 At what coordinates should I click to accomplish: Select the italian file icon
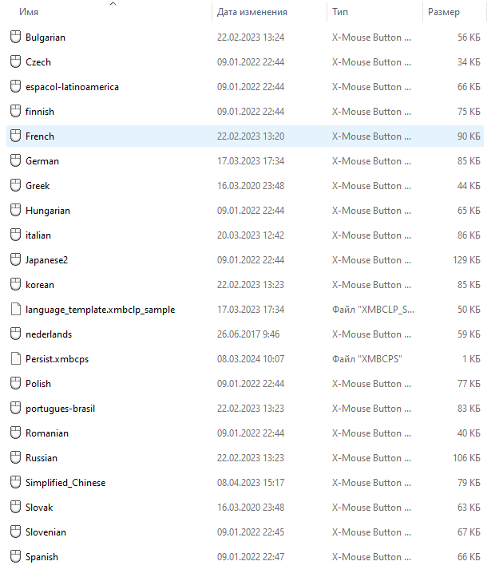pos(15,235)
